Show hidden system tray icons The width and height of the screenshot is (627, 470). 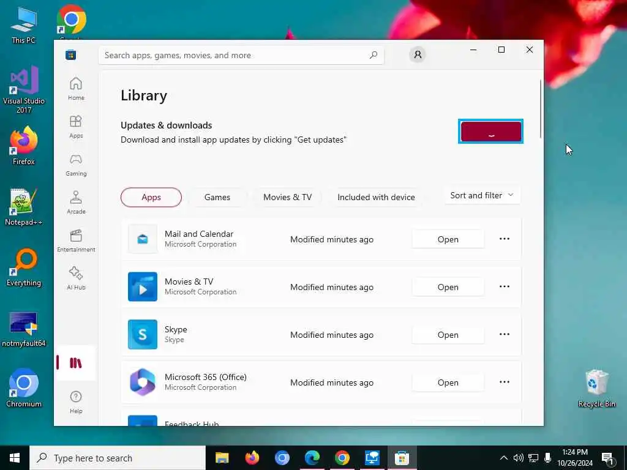pos(504,458)
